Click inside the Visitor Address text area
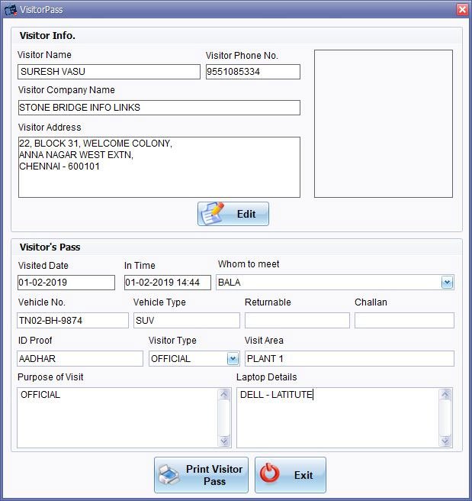The height and width of the screenshot is (501, 472). point(159,167)
